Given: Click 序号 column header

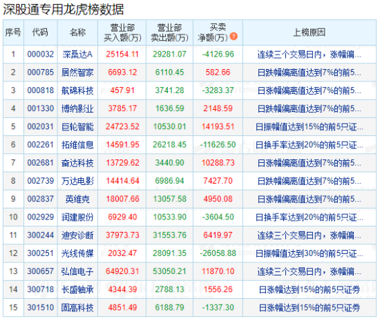Looking at the screenshot, I should (x=13, y=32).
